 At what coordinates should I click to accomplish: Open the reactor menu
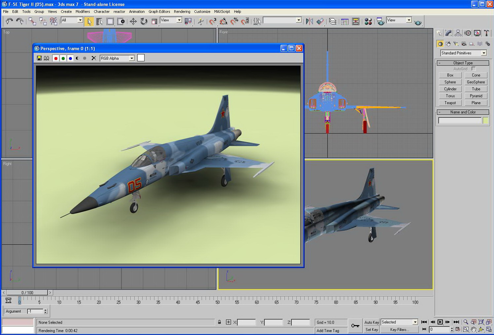click(119, 12)
